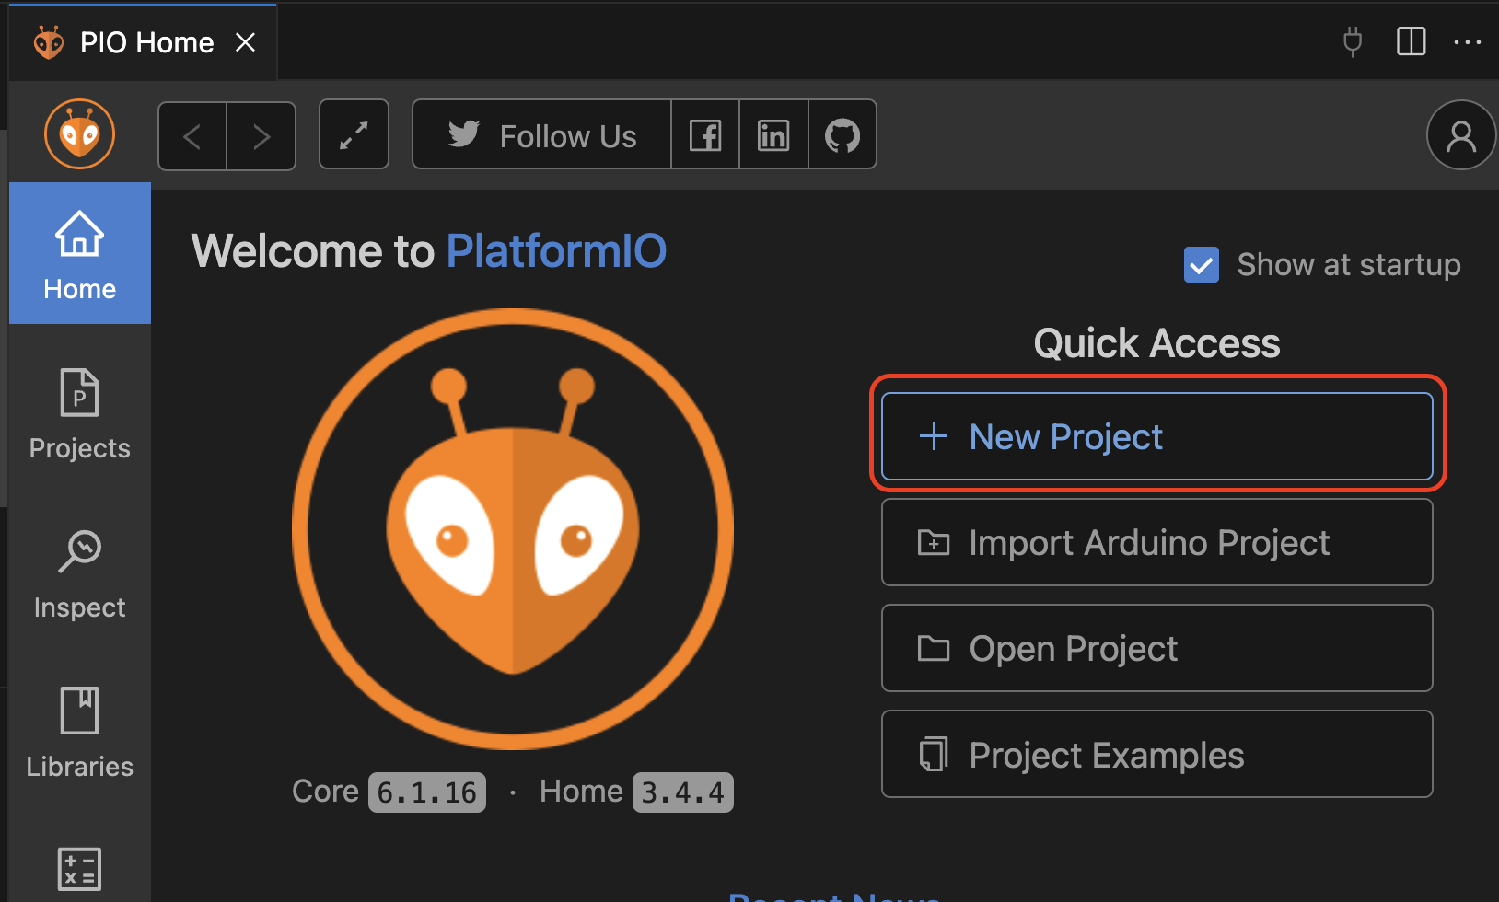Click the user account avatar icon
The width and height of the screenshot is (1499, 902).
point(1461,135)
